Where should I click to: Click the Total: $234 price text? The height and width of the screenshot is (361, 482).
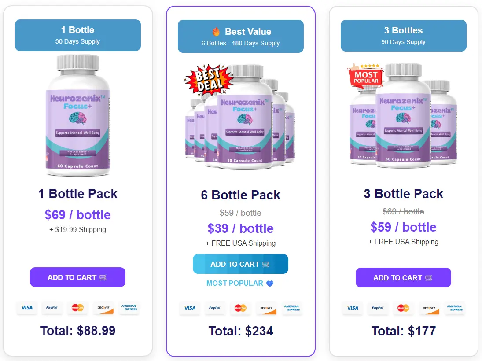(240, 331)
